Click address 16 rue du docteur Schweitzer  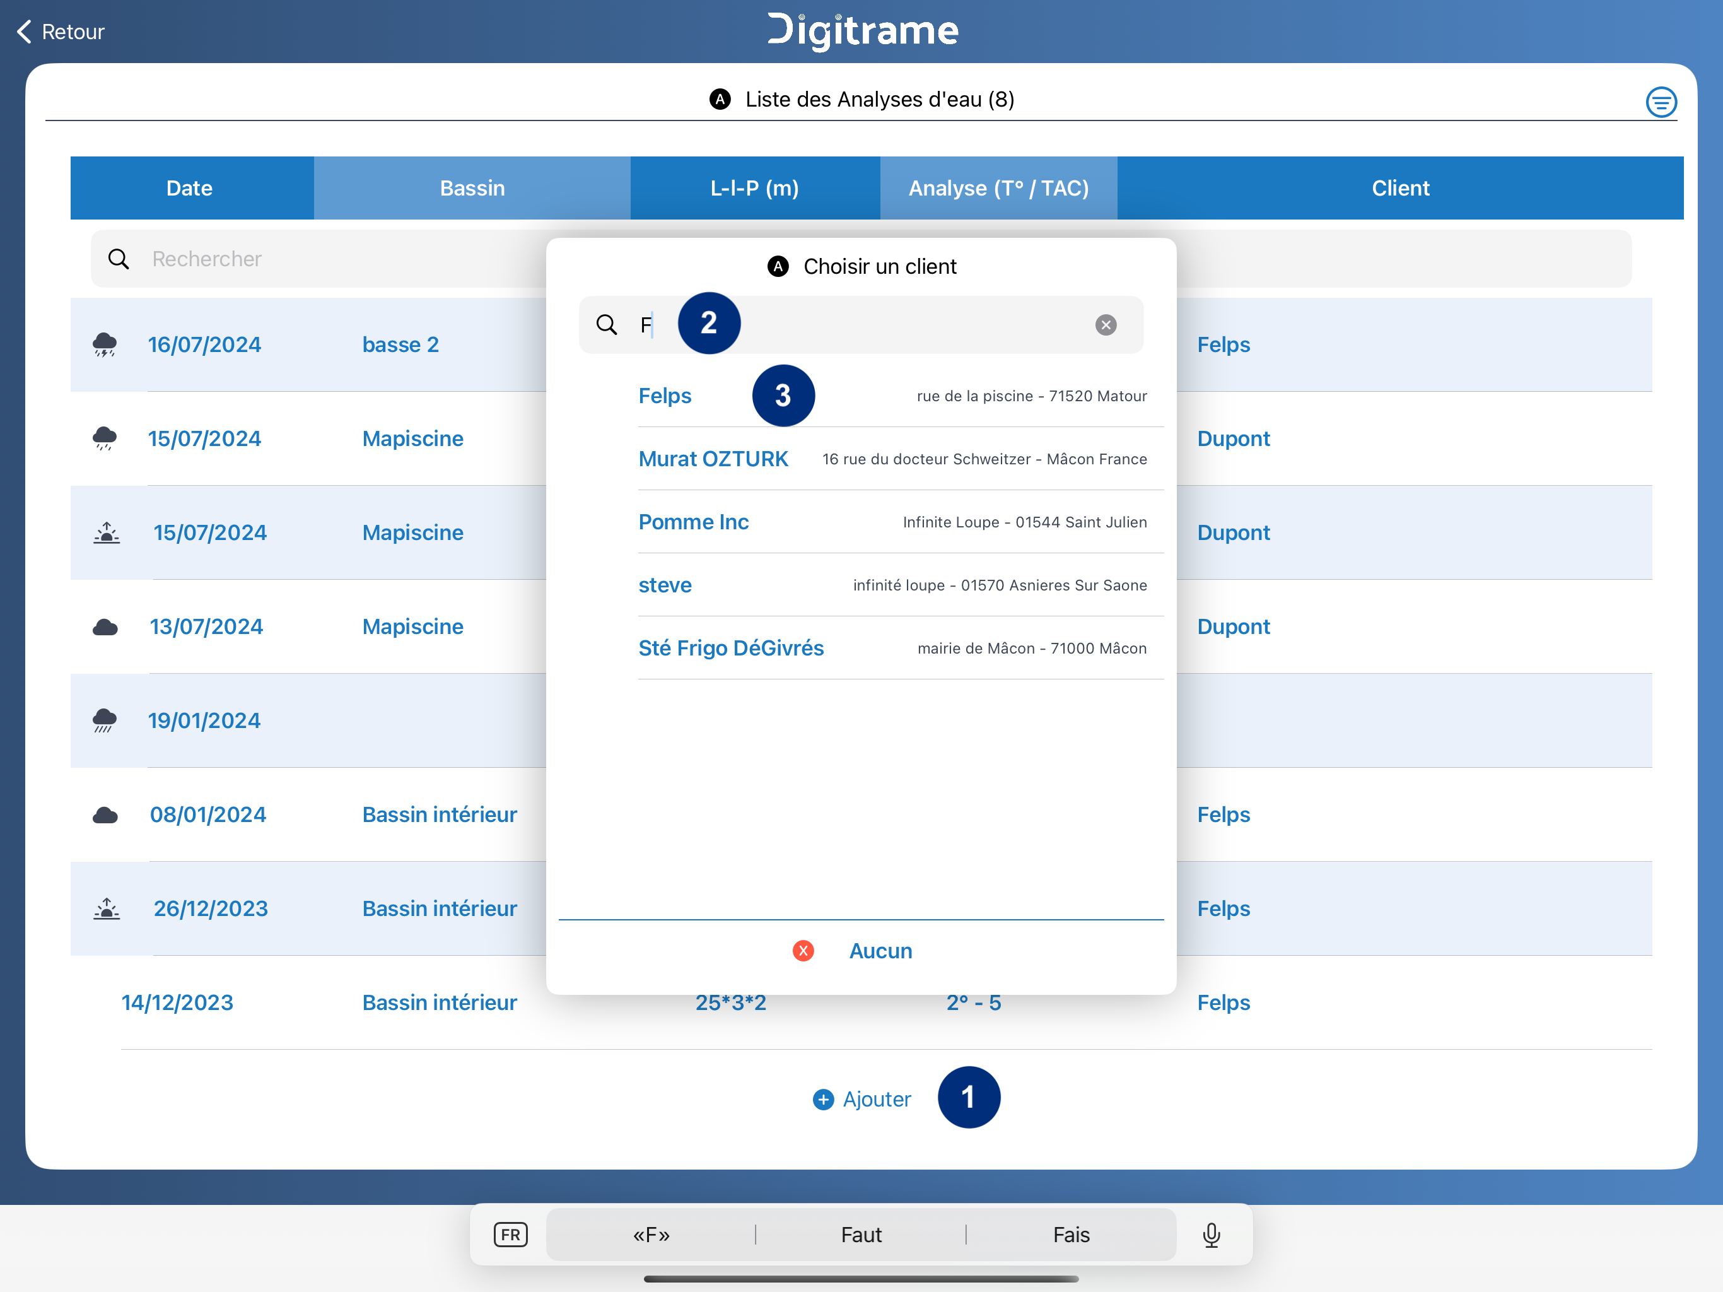984,459
